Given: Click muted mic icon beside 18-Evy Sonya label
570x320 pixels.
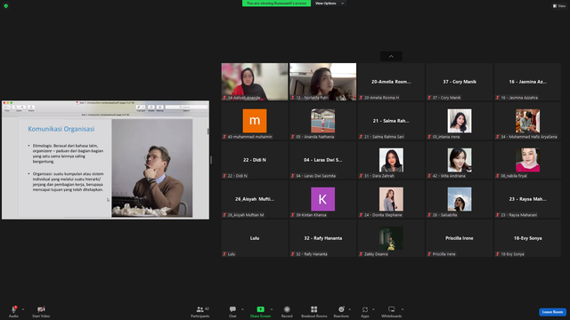Looking at the screenshot, I should [498, 254].
